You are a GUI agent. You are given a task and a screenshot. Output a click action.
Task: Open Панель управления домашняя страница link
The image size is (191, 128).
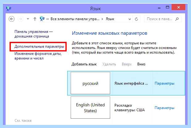[34, 34]
